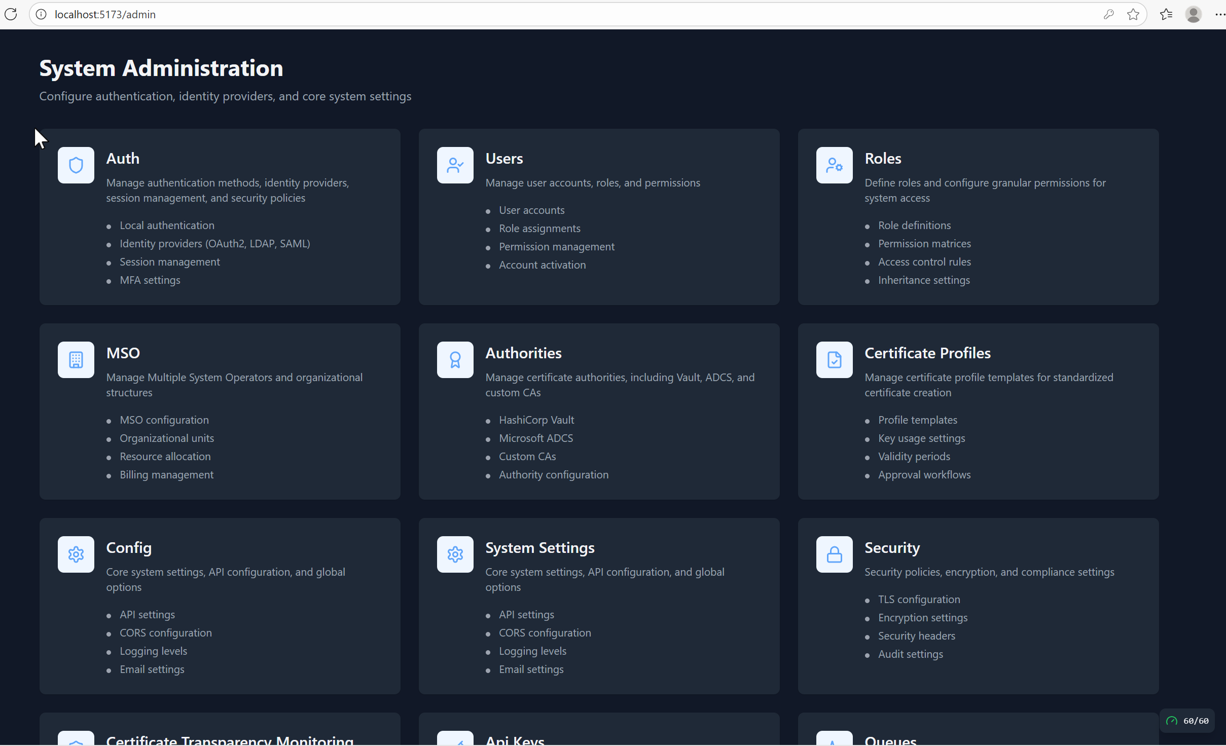Open Certificate Transparency Monitoring card
The width and height of the screenshot is (1226, 746).
point(230,739)
